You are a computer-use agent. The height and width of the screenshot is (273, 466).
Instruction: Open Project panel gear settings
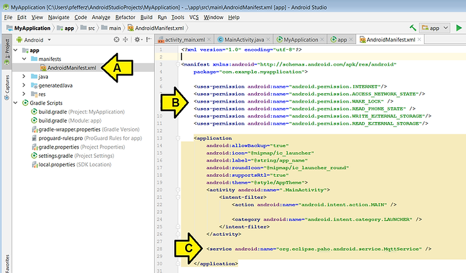[138, 40]
